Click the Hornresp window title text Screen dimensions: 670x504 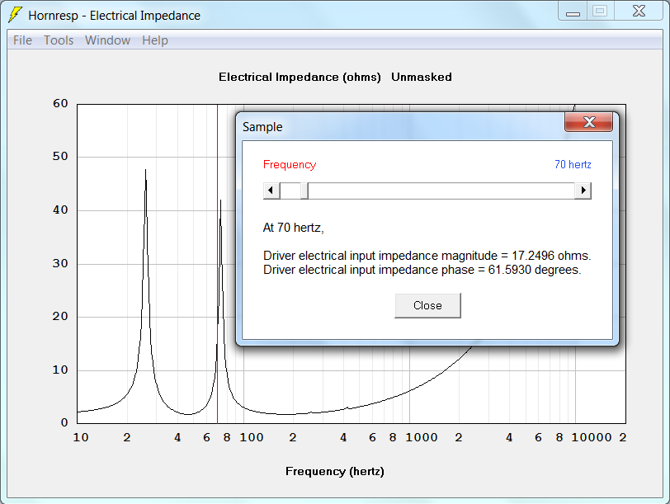pos(114,16)
